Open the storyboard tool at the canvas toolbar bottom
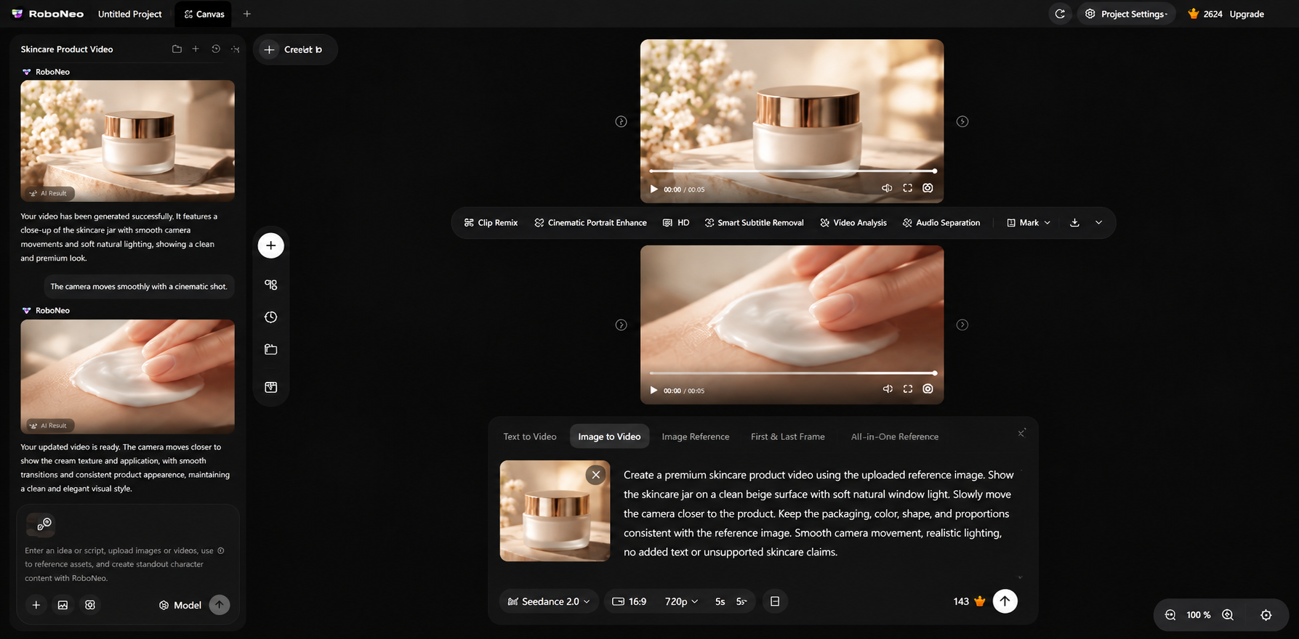1299x639 pixels. tap(270, 387)
